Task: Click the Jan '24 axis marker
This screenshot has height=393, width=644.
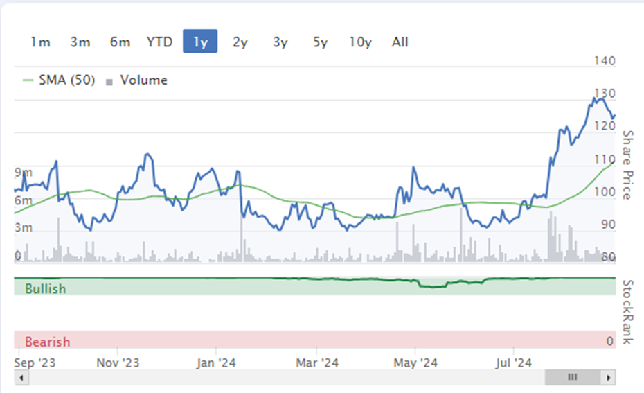Action: (x=216, y=363)
